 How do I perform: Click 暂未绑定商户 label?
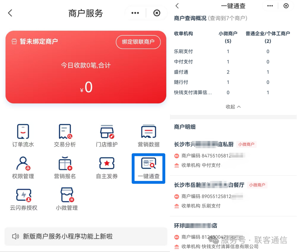click(39, 41)
